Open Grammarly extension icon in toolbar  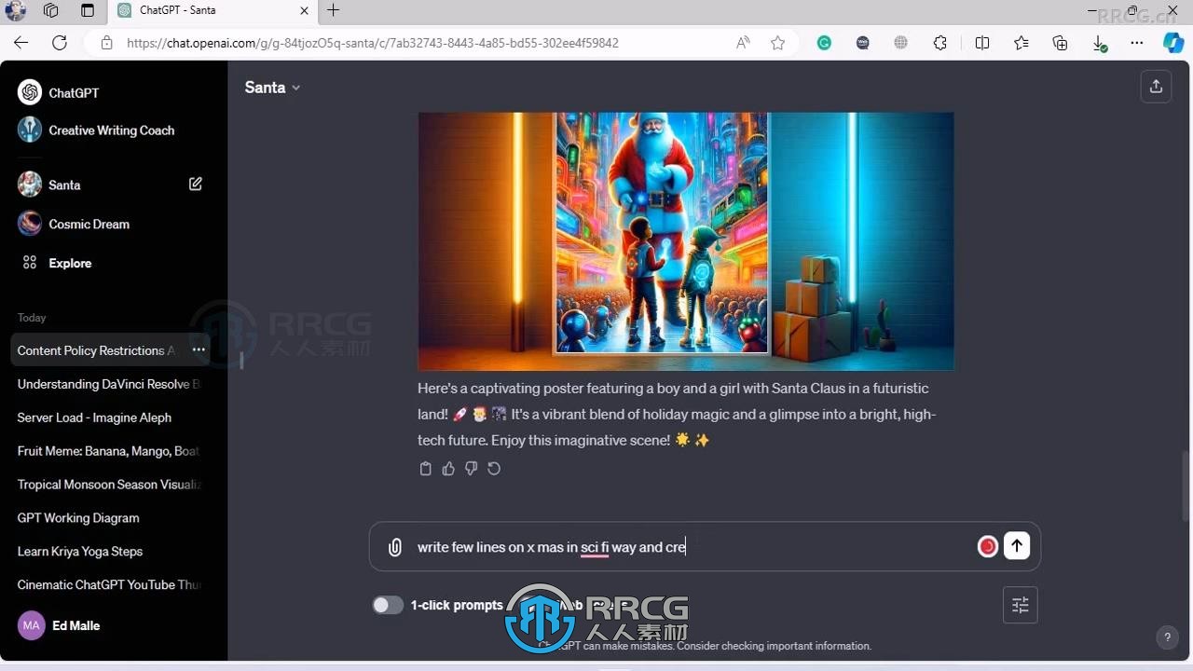pos(824,43)
